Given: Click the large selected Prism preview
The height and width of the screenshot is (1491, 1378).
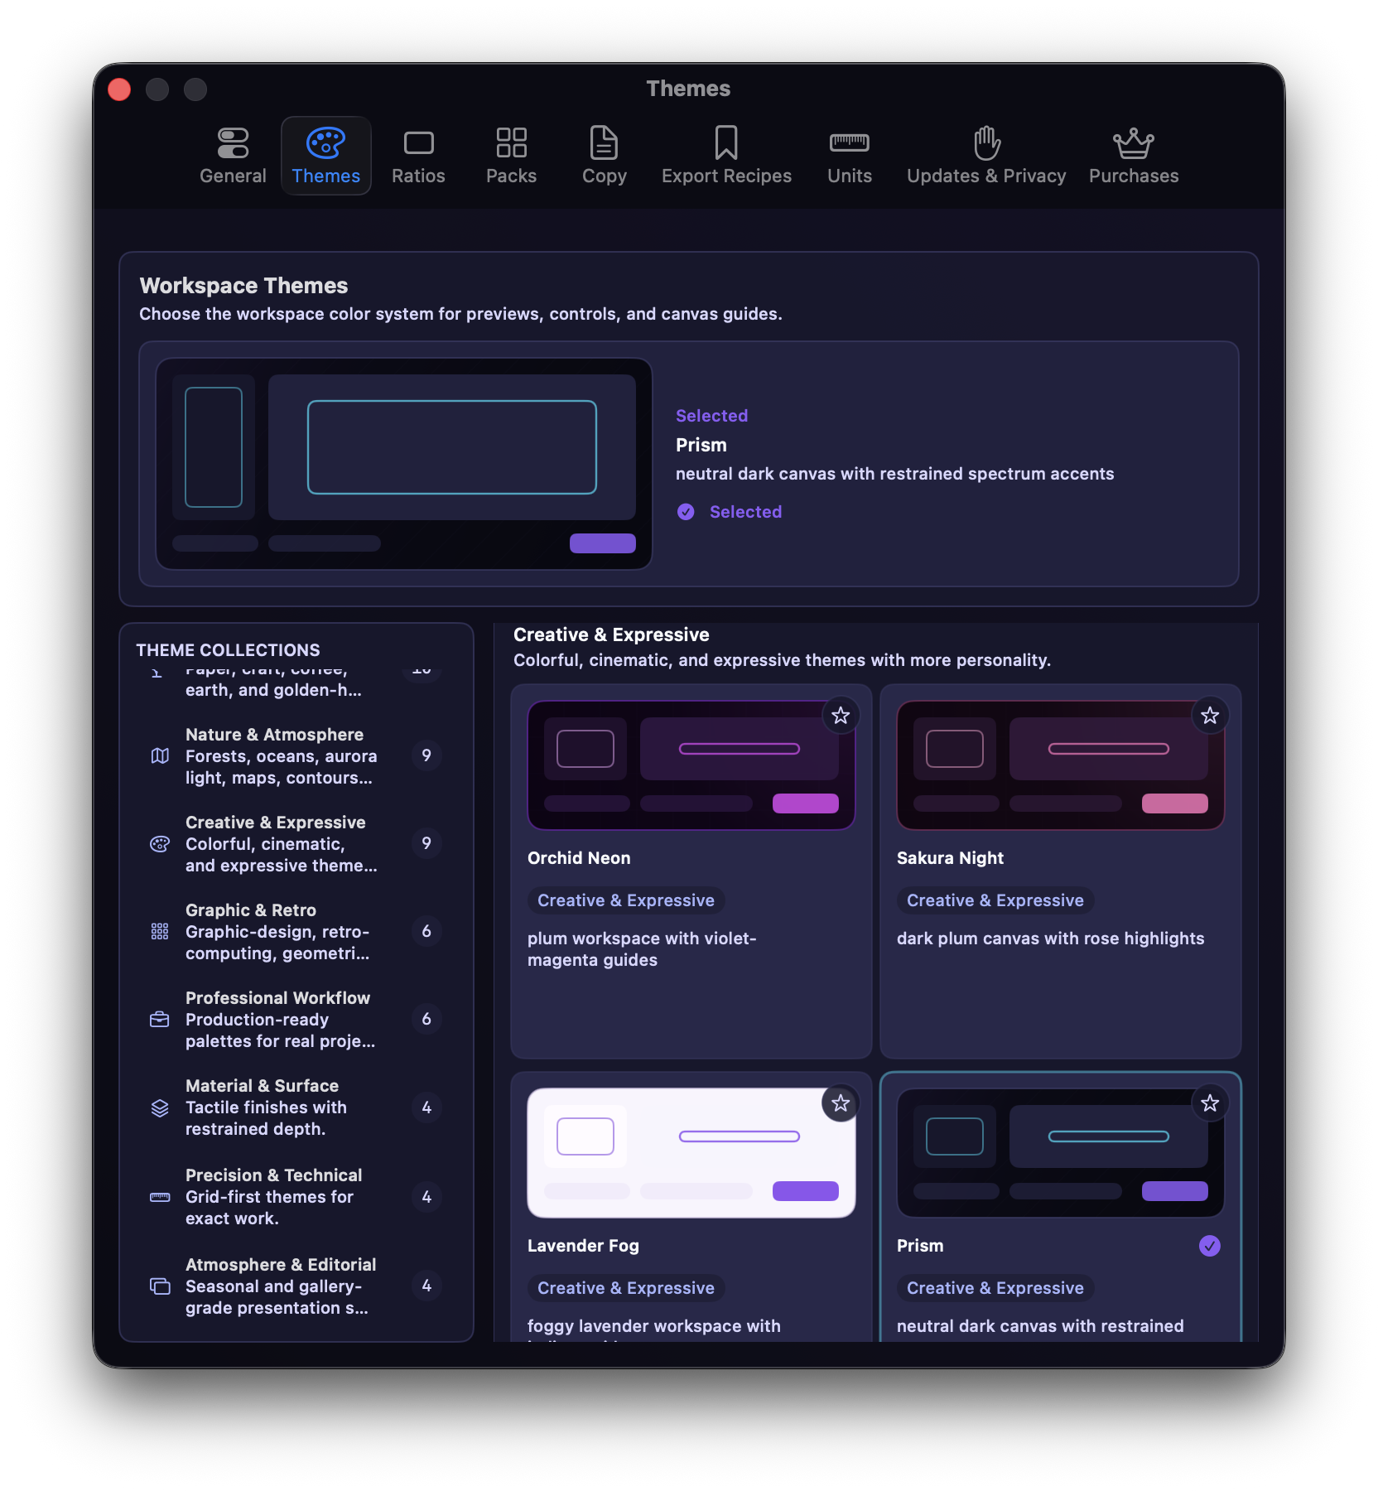Looking at the screenshot, I should 404,464.
